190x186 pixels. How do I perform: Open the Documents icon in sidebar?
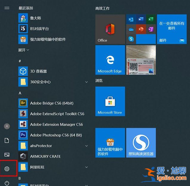[x=7, y=141]
